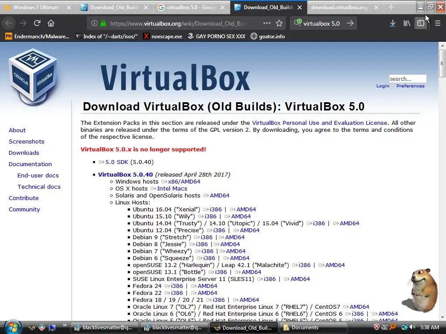The width and height of the screenshot is (446, 334).
Task: Click the volume speaker tray icon
Action: (x=412, y=327)
